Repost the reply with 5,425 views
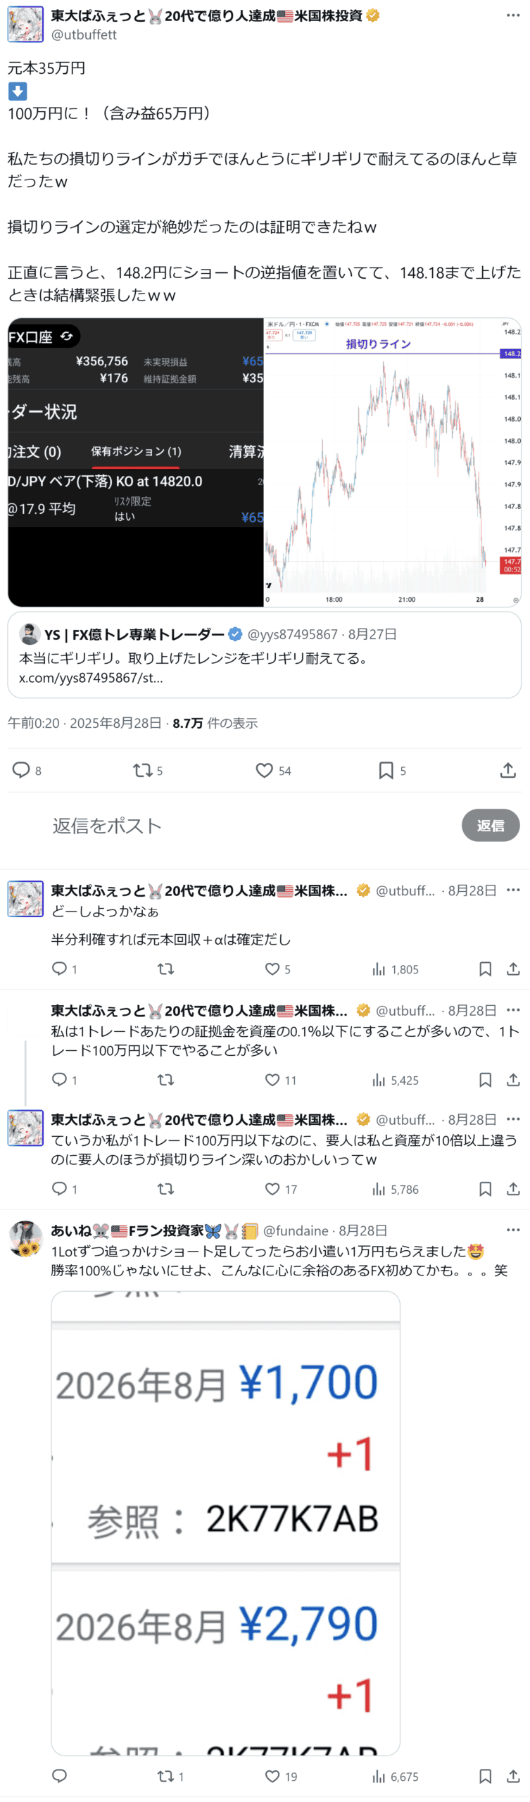Viewport: 530px width, 1802px height. coord(165,1080)
